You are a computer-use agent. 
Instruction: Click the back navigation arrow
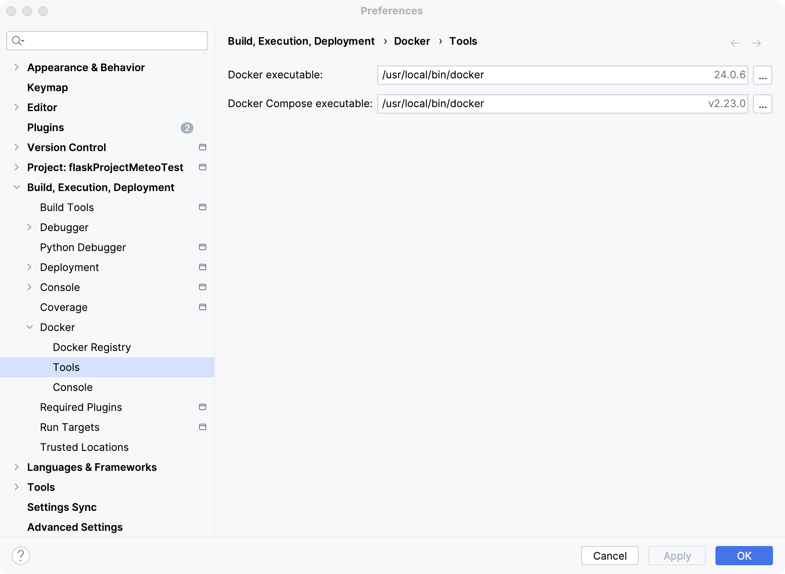tap(735, 43)
